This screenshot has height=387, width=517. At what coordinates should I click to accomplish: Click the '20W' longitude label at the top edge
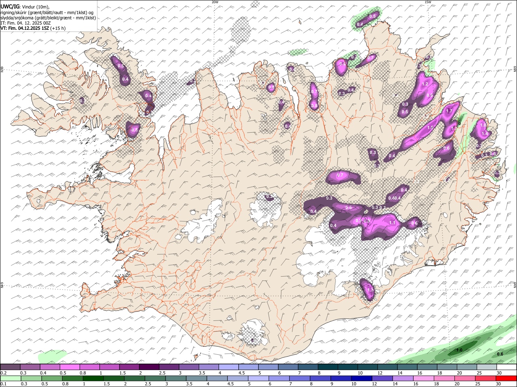coord(215,2)
